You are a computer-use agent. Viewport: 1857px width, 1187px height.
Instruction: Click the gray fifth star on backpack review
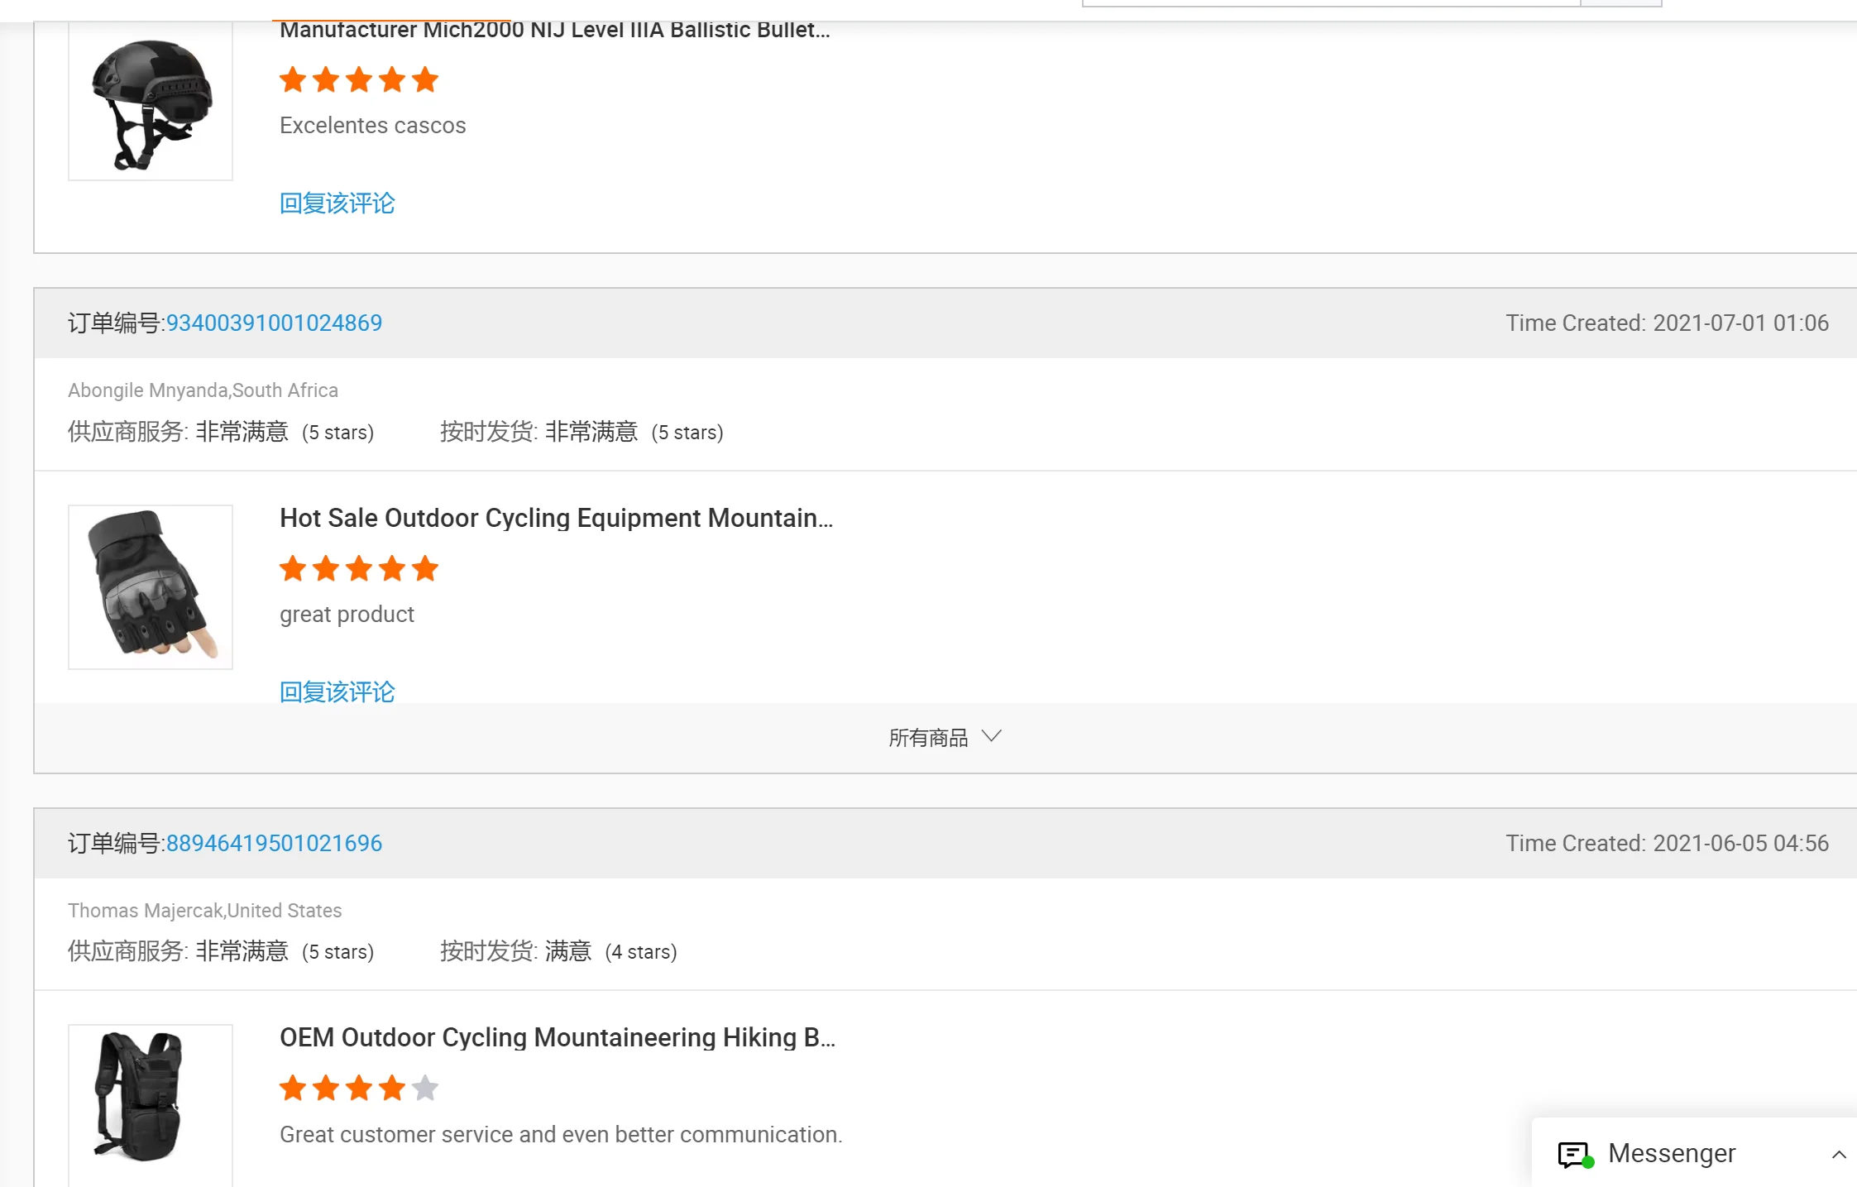tap(425, 1088)
